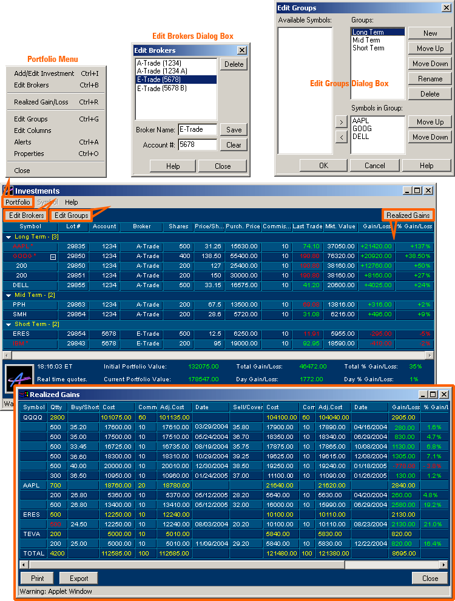Screen dimensions: 455x601
Task: Click the Broker Name input field
Action: pyautogui.click(x=197, y=129)
